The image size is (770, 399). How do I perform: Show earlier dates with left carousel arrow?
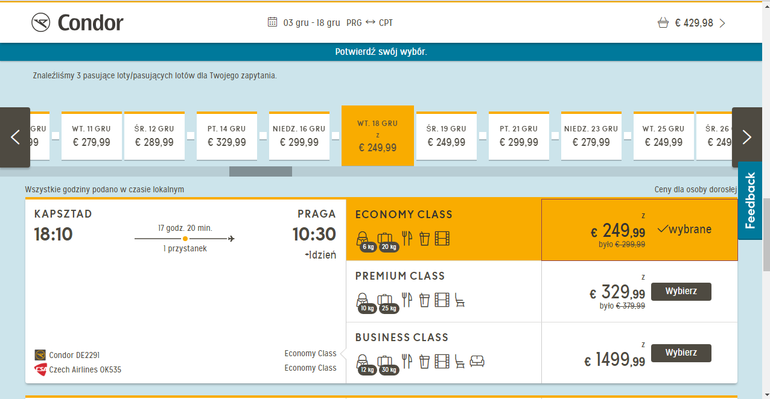tap(15, 137)
